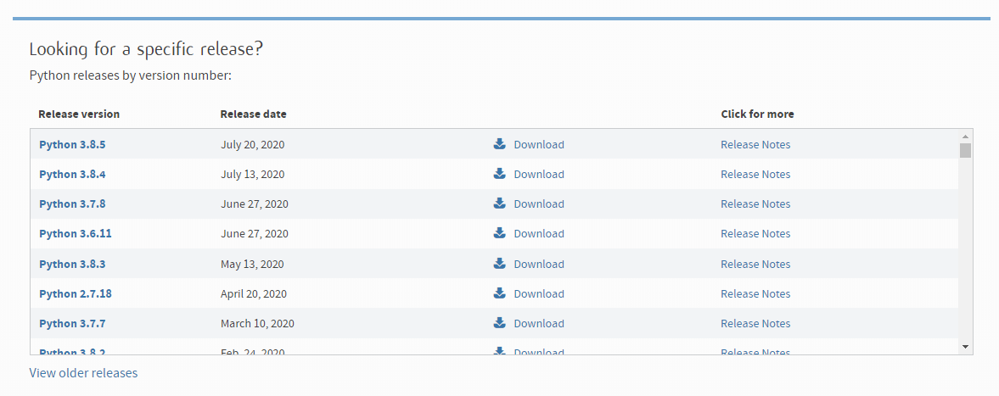The width and height of the screenshot is (999, 396).
Task: Open Release Notes for Python 3.7.8
Action: pos(755,204)
